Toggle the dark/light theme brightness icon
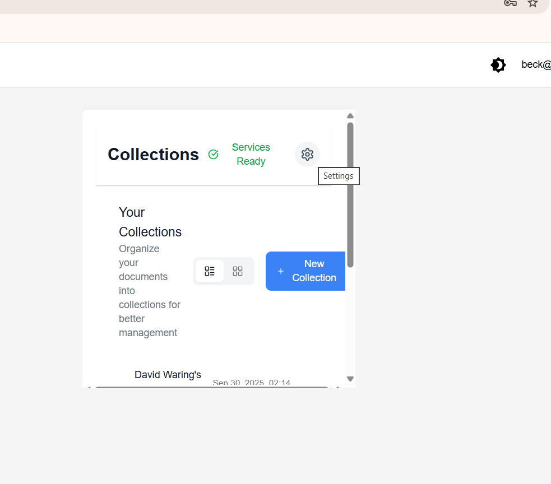551x484 pixels. point(498,65)
